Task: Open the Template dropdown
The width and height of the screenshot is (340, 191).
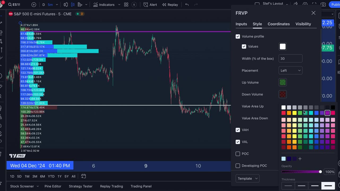Action: click(x=247, y=179)
